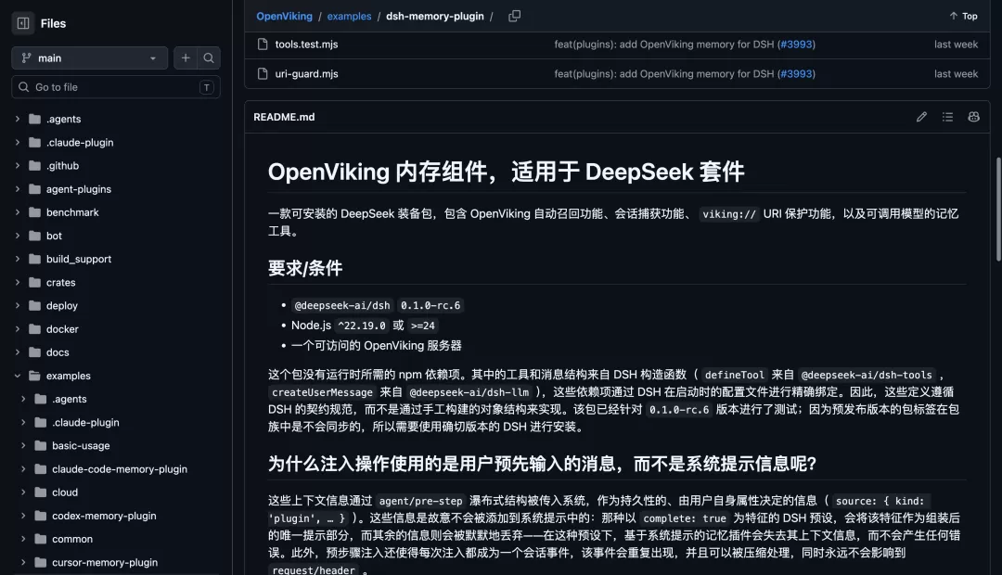Select the top-level .agents folder

click(x=63, y=119)
